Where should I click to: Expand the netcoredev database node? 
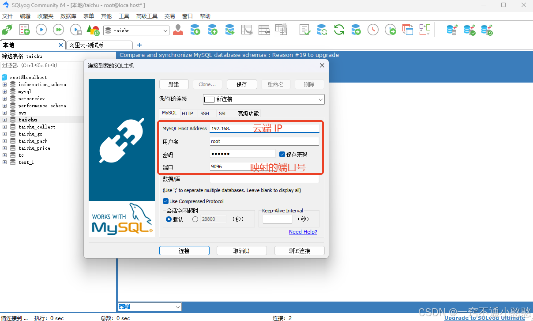click(x=4, y=98)
